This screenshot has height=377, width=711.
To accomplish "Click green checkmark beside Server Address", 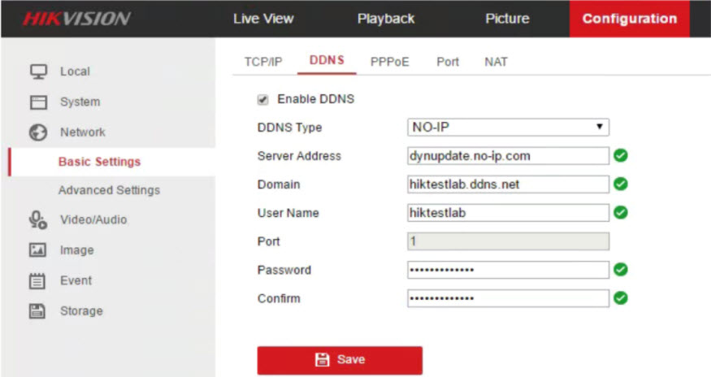I will click(x=621, y=156).
